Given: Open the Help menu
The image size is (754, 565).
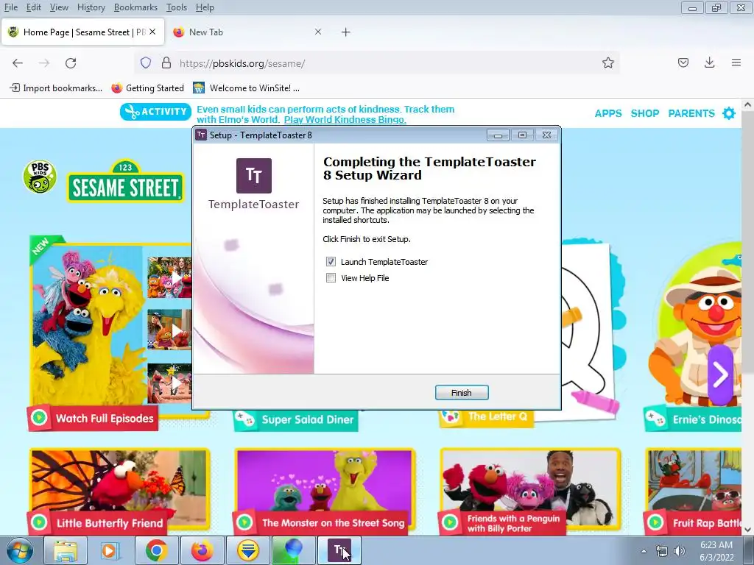Looking at the screenshot, I should 205,7.
